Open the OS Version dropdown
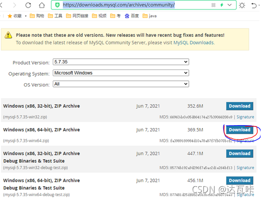The height and width of the screenshot is (198, 261). click(x=121, y=84)
